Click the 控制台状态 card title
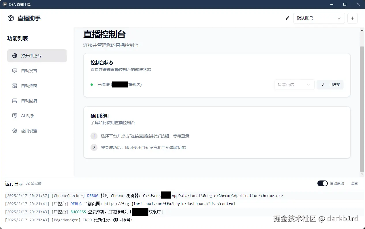 pos(102,63)
